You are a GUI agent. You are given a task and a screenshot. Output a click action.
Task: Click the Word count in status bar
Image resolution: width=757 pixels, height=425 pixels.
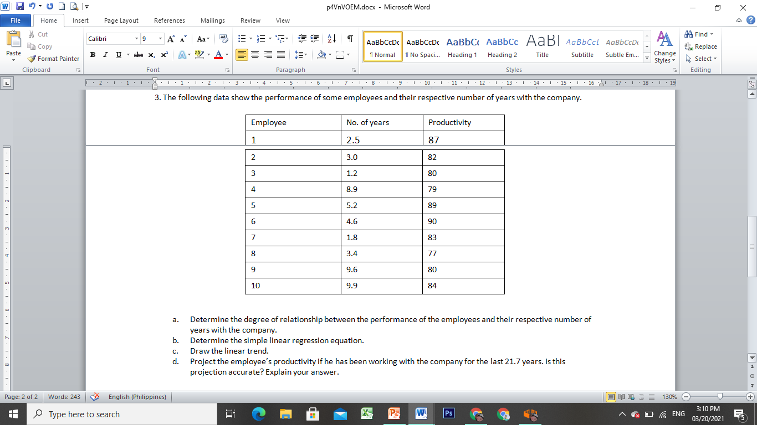pyautogui.click(x=63, y=397)
